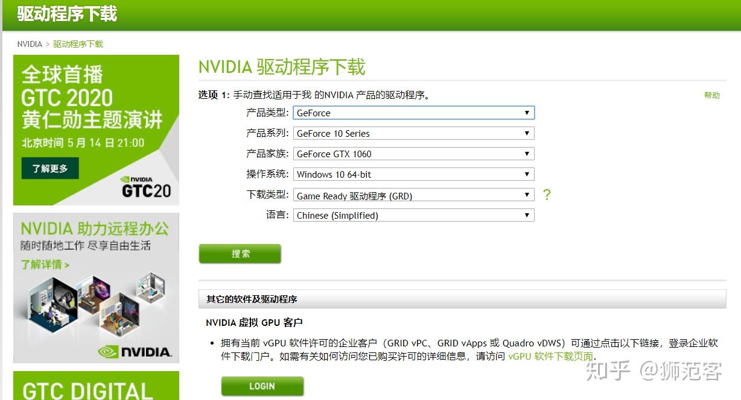Click the 北京时间 5 月 14 日 21:00 text
This screenshot has height=400, width=741.
pyautogui.click(x=83, y=143)
